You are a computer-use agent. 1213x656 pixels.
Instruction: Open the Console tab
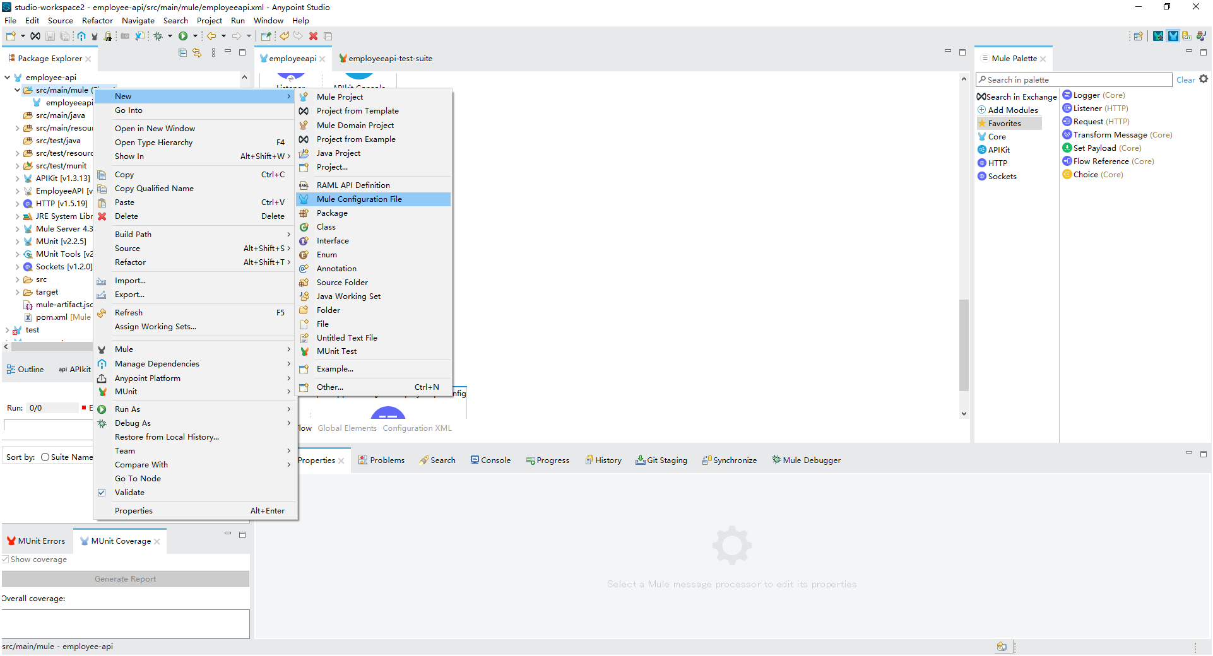490,460
